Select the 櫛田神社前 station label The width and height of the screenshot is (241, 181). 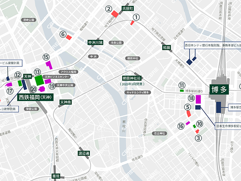(x=131, y=78)
